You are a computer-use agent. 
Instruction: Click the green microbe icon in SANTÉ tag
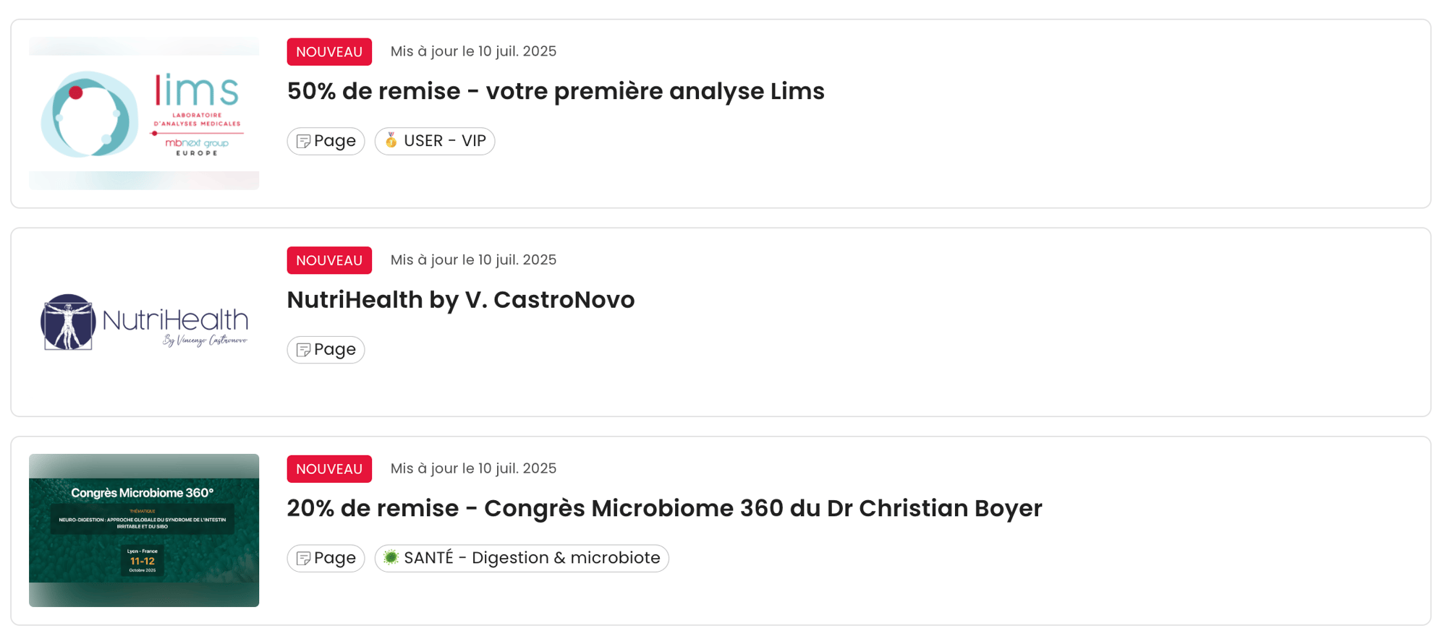point(391,557)
